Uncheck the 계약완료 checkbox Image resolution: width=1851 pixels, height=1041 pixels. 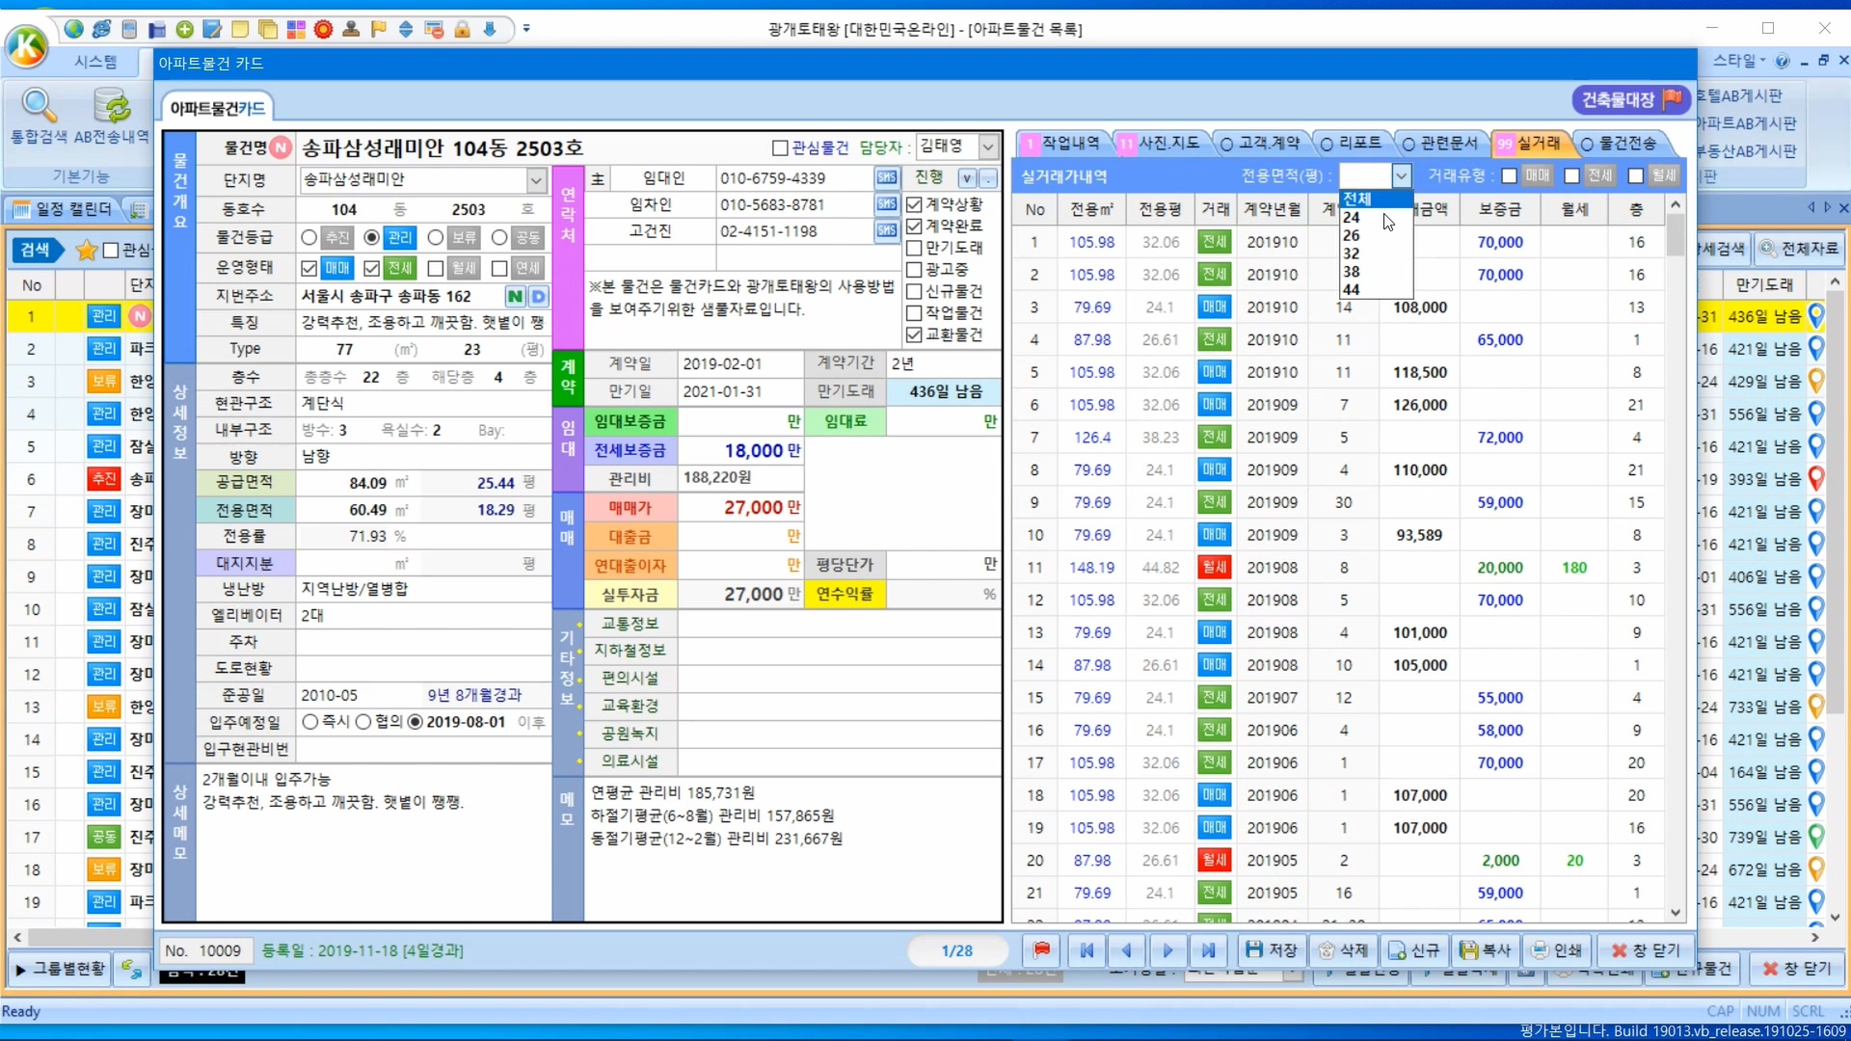(x=914, y=226)
